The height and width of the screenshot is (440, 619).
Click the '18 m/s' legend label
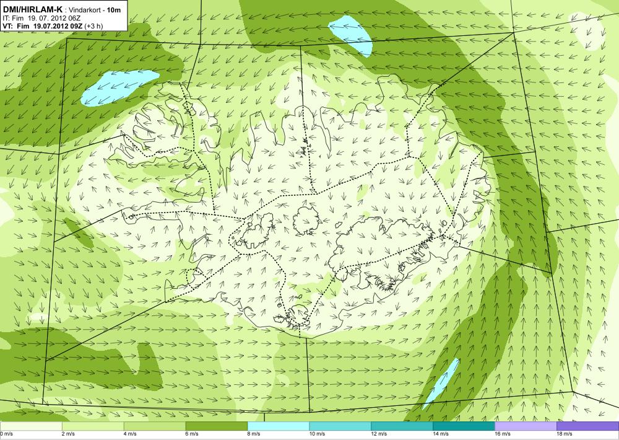point(565,434)
